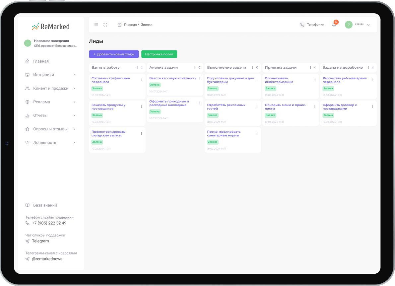This screenshot has width=395, height=286.
Task: Open Лояльность menu item
Action: pos(45,143)
